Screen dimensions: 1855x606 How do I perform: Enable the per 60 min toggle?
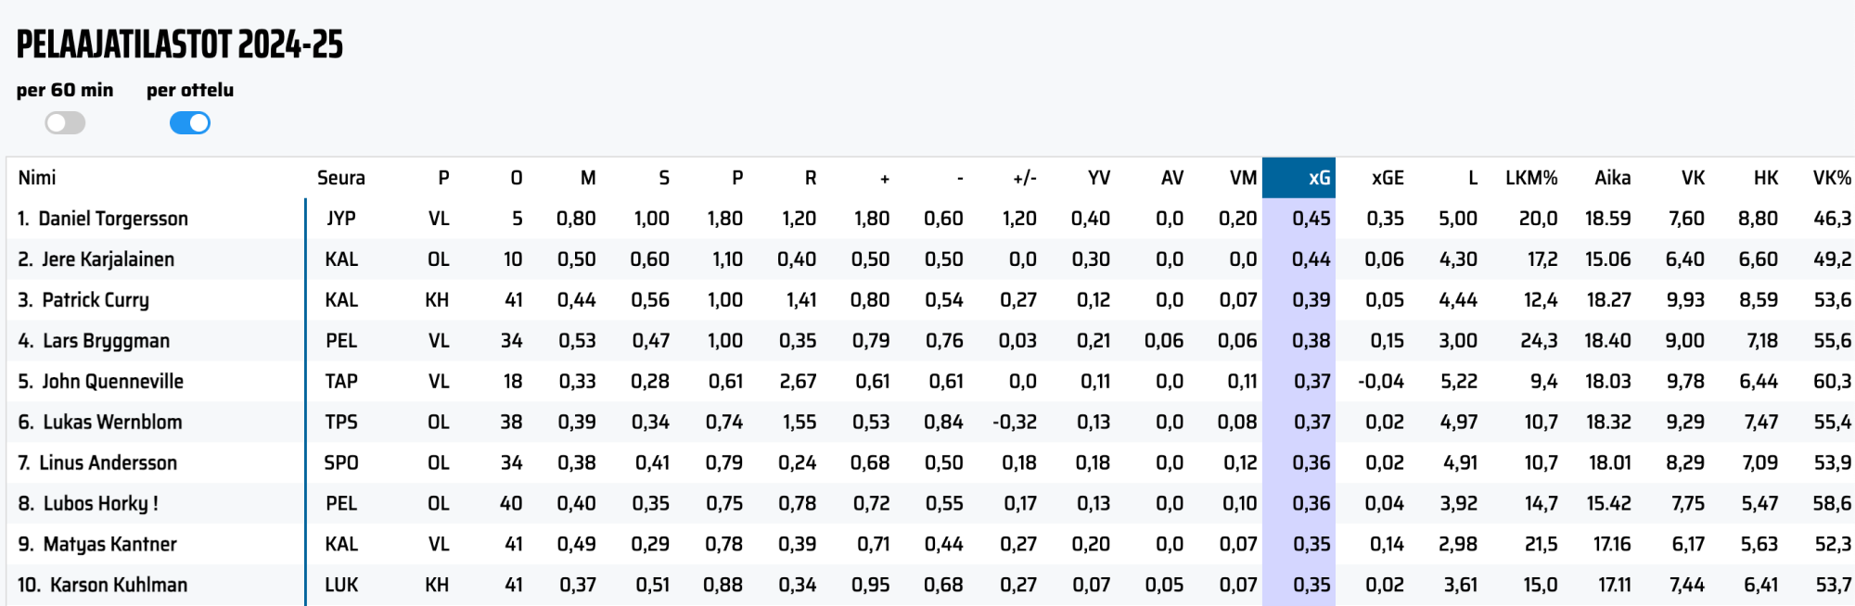coord(65,122)
